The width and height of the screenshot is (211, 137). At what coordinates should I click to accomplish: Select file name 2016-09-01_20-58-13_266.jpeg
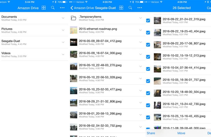(100, 114)
